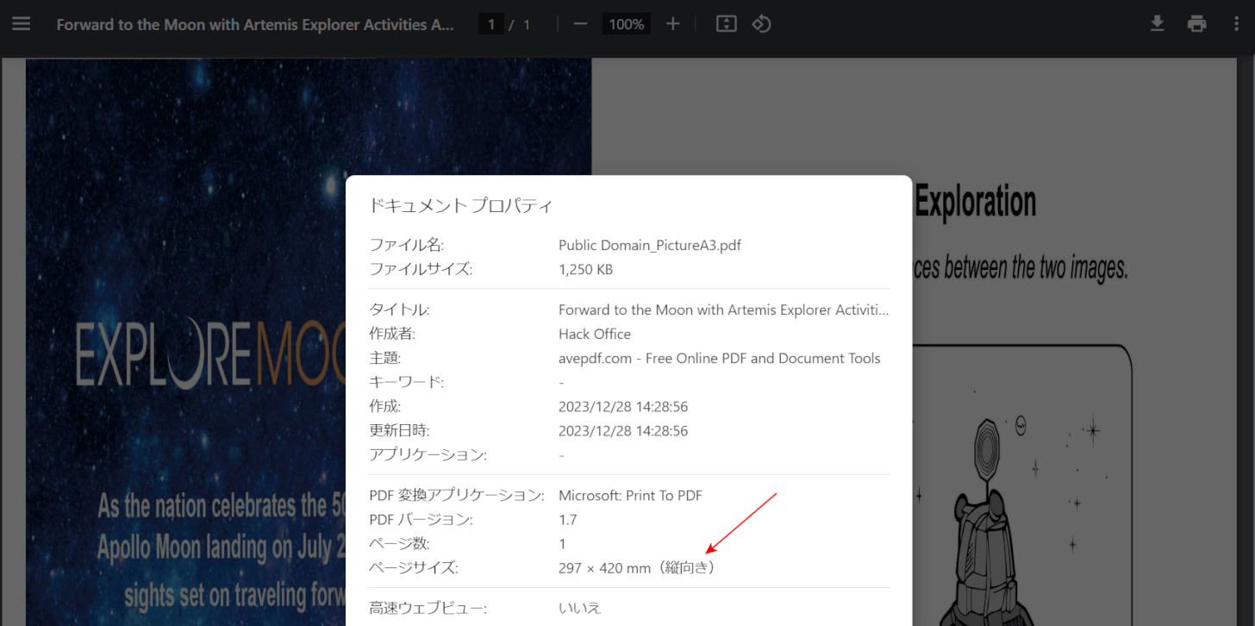
Task: Click the PDF version value 1.7
Action: (567, 519)
